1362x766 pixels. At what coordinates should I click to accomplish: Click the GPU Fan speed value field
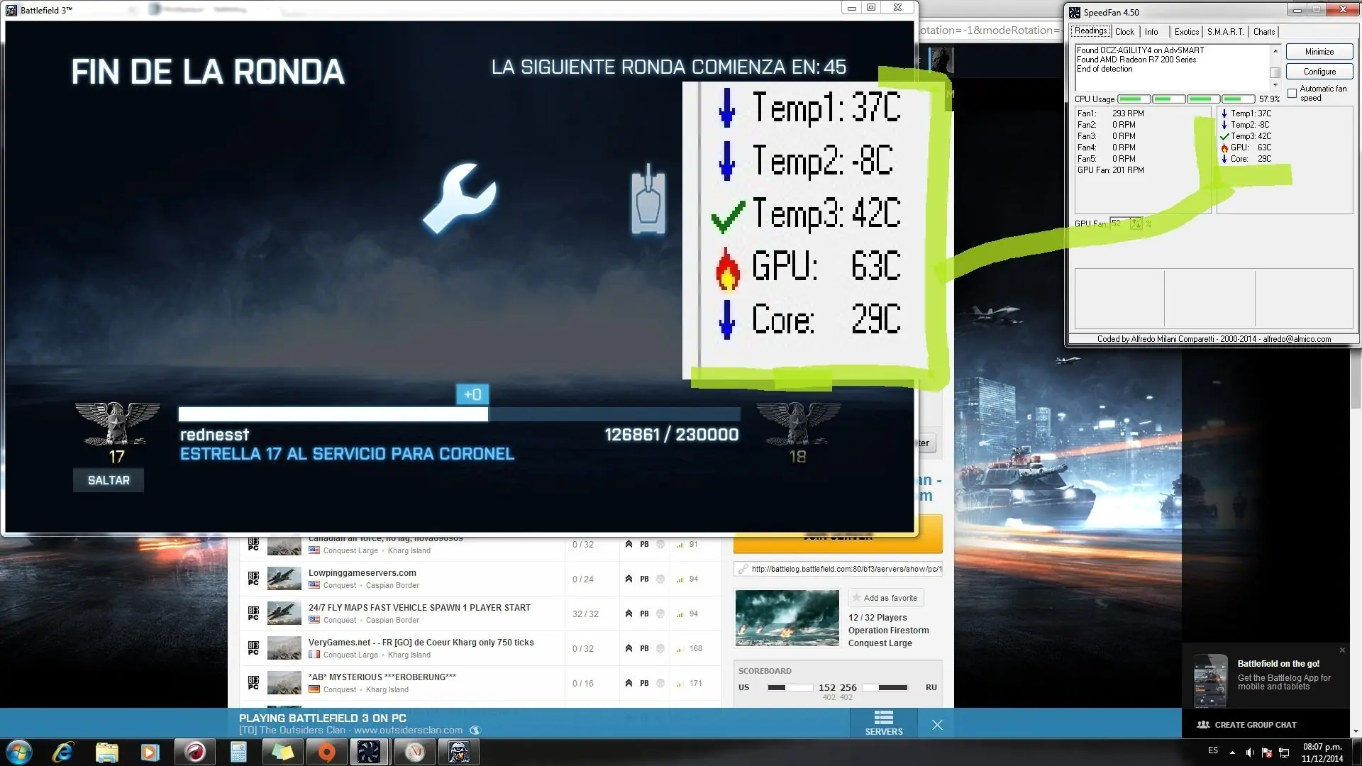coord(1120,223)
